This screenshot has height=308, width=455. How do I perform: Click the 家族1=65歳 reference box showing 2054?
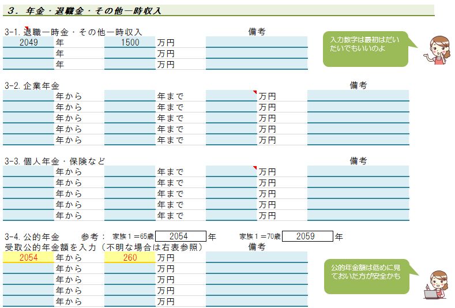(x=181, y=236)
